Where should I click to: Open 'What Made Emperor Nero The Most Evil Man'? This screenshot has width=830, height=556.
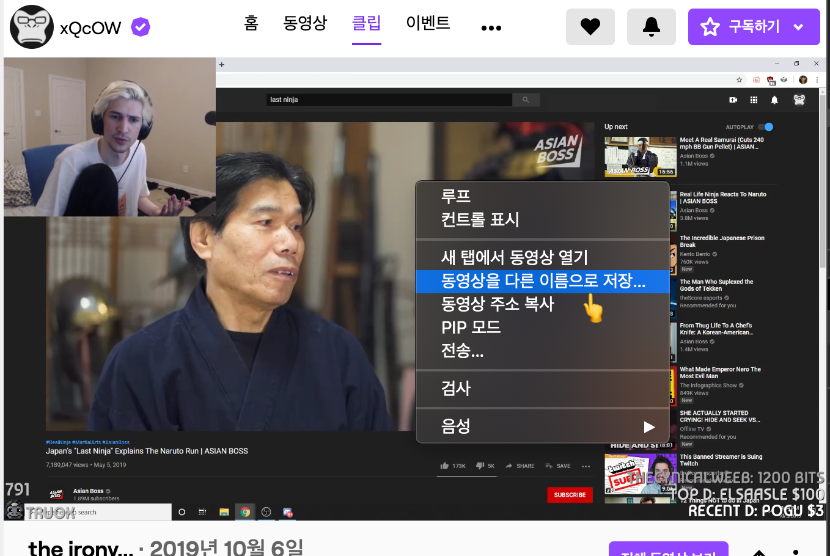[x=720, y=373]
